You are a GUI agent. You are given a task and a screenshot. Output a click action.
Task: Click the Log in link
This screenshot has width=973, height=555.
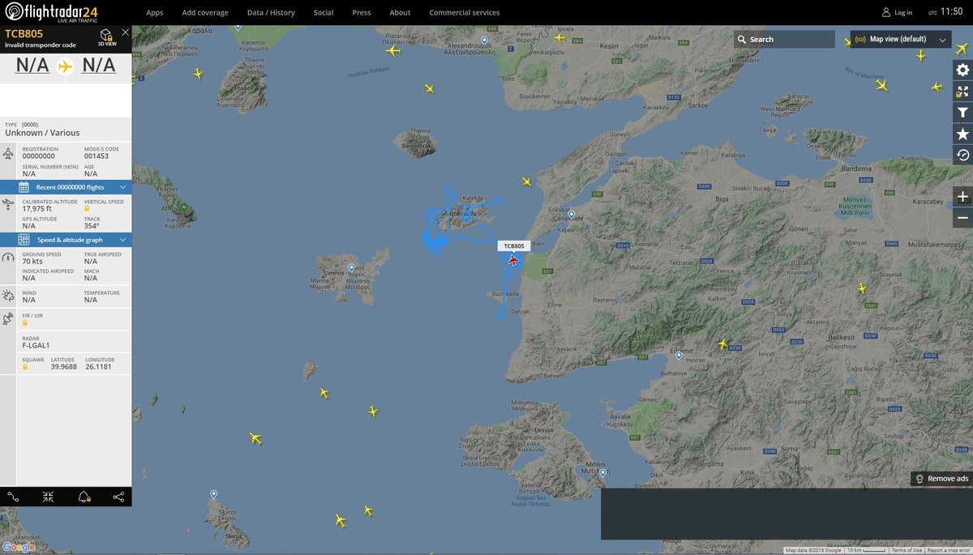897,13
